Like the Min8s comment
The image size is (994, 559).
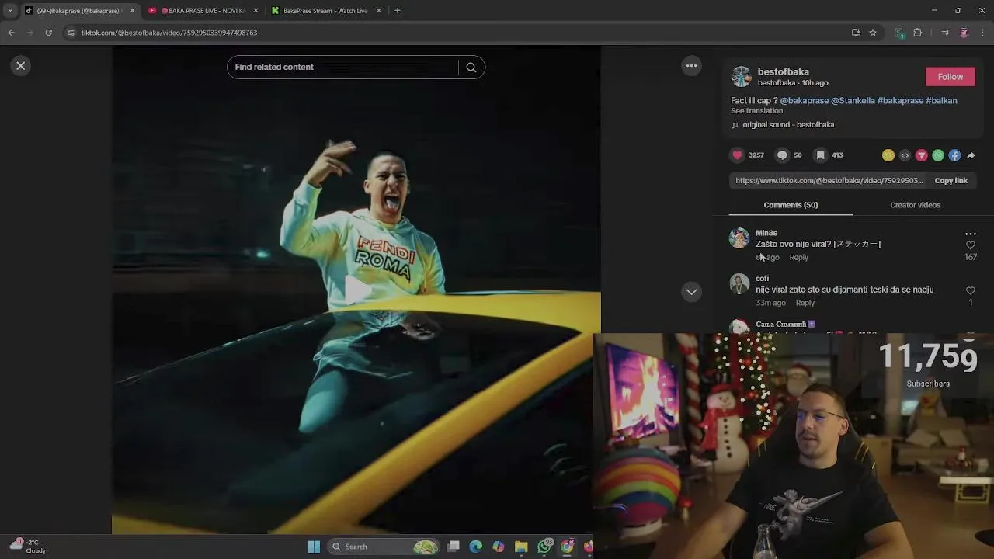(x=970, y=245)
